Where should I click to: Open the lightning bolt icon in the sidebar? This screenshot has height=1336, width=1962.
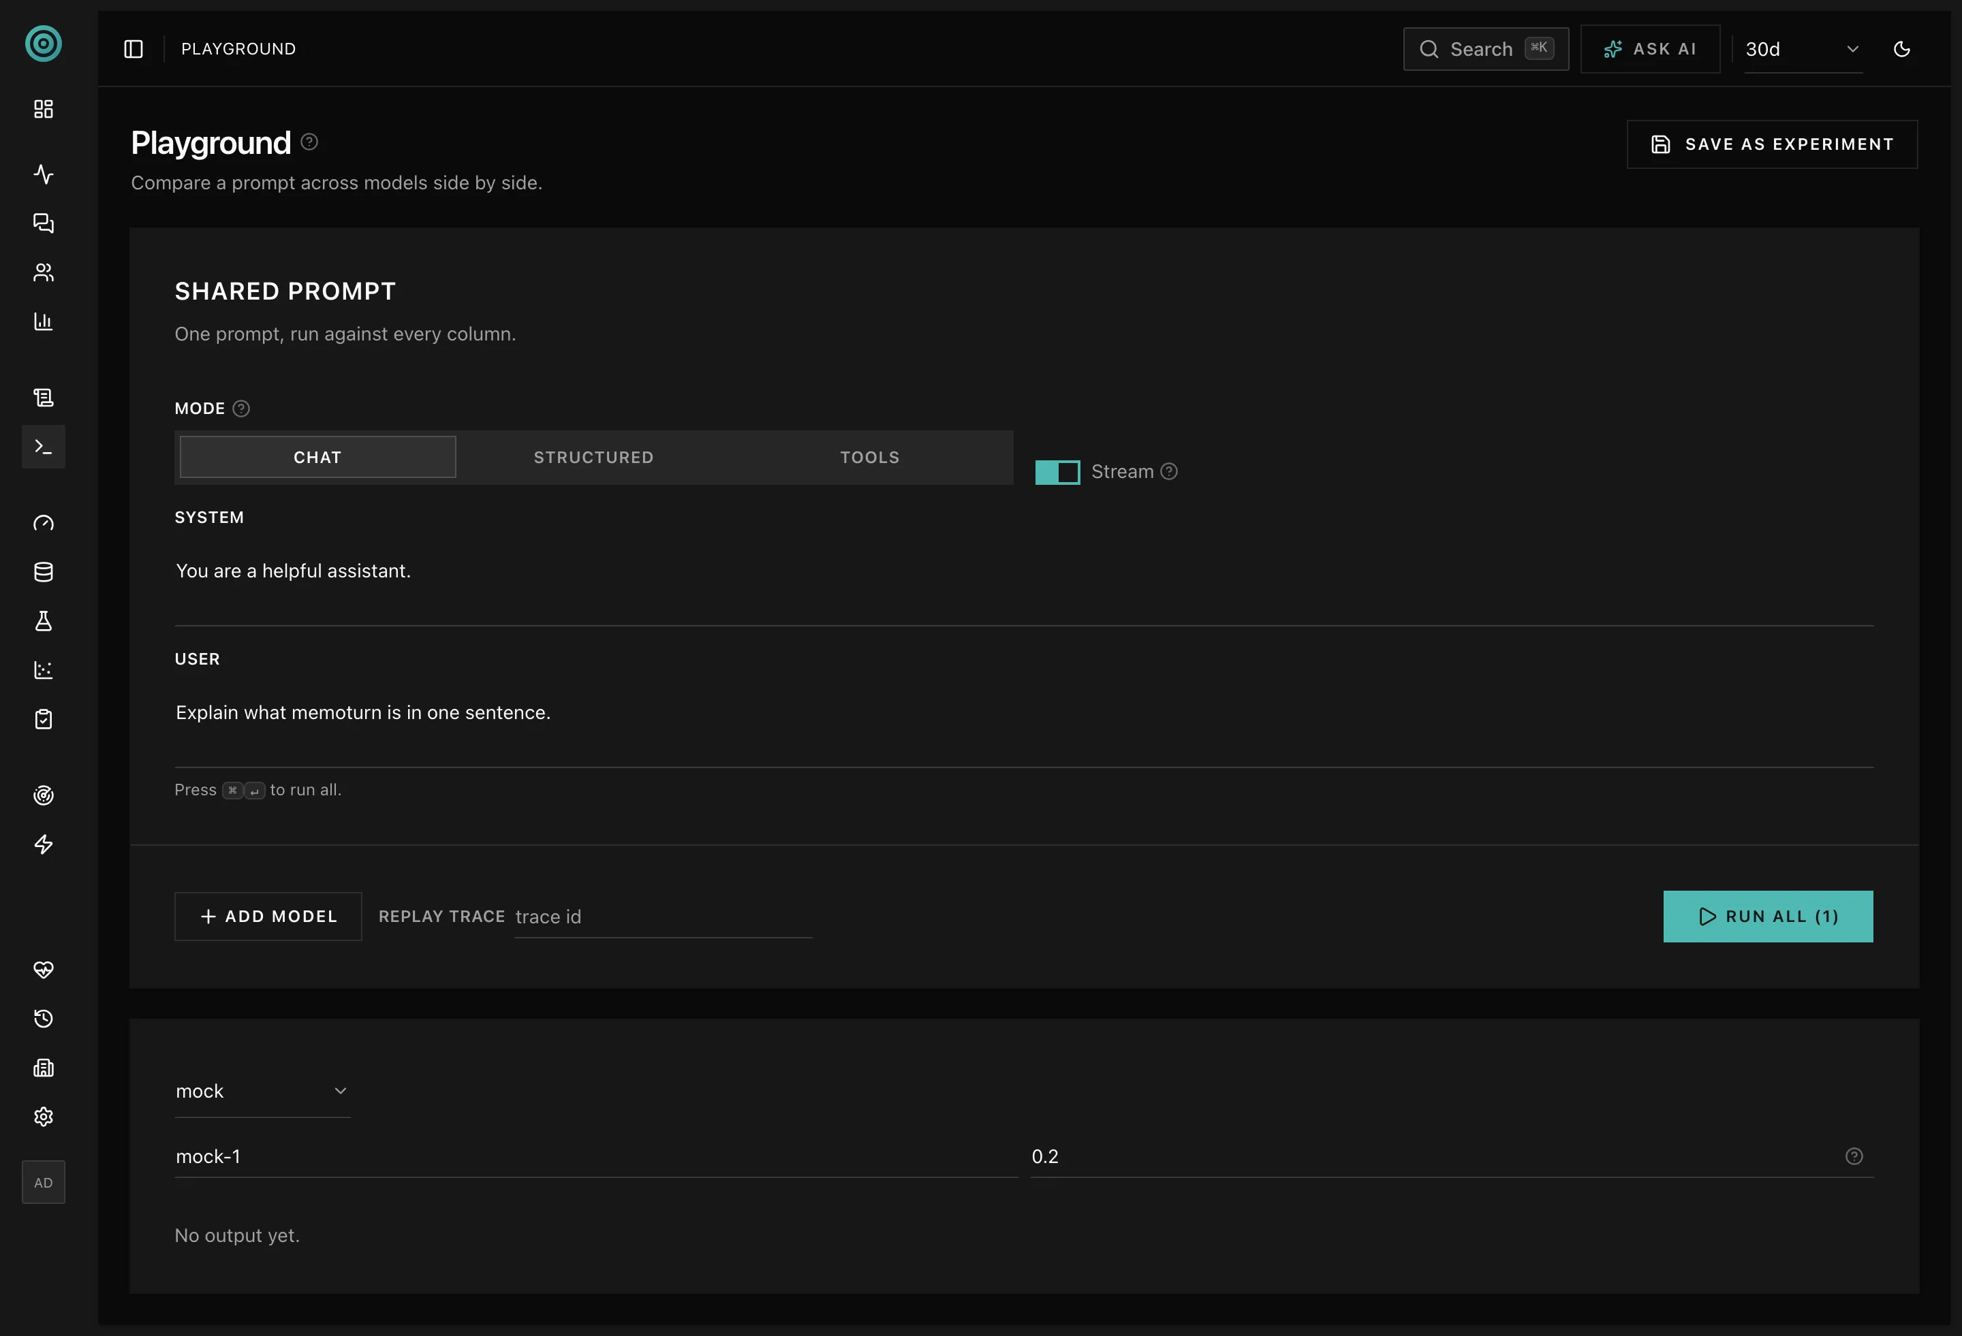click(43, 845)
